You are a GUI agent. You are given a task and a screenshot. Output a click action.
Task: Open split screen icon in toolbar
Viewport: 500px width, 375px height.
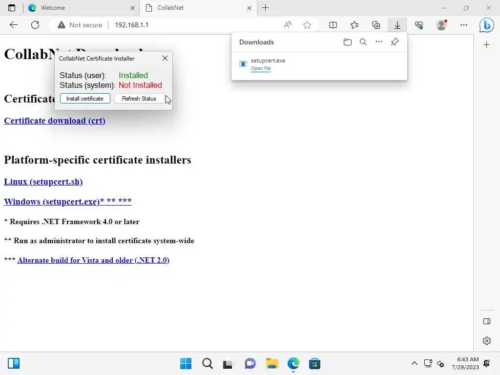click(333, 25)
